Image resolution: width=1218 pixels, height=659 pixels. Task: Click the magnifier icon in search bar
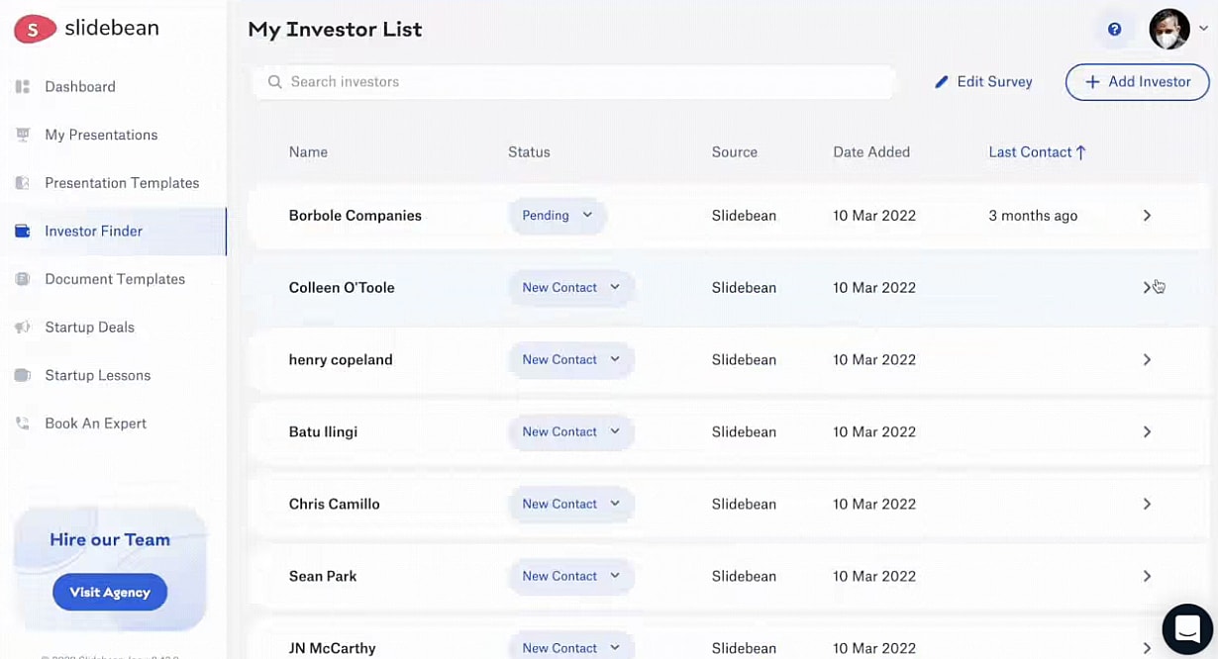point(274,82)
